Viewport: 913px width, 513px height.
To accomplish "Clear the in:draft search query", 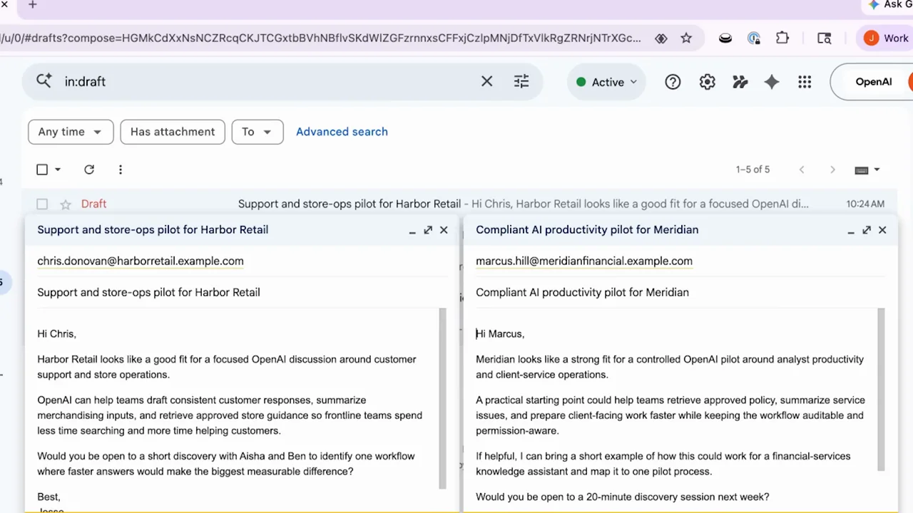I will tap(486, 82).
